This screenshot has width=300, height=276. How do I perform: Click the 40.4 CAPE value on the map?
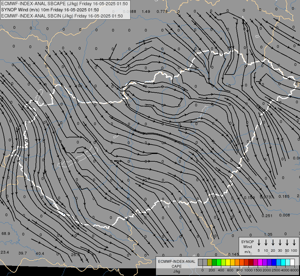[x=40, y=254]
